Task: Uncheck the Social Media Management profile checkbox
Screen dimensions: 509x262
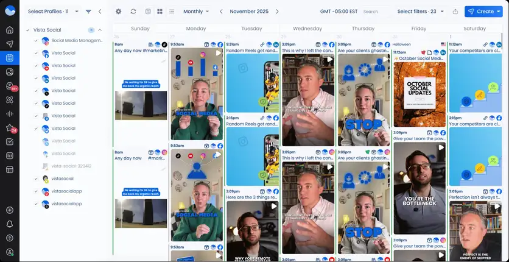Action: click(36, 41)
